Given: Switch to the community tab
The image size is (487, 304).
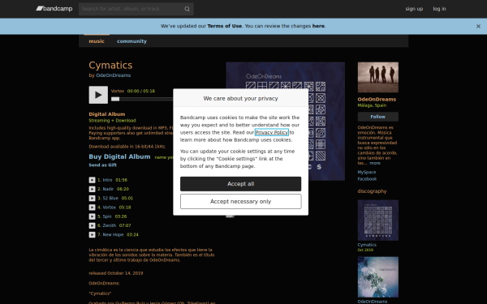Looking at the screenshot, I should 131,41.
